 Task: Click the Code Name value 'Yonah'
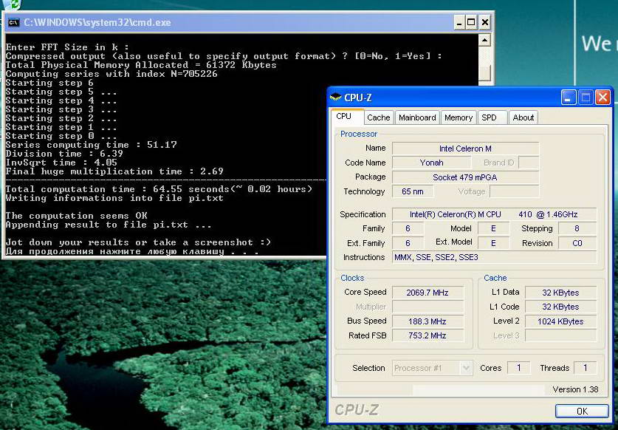pyautogui.click(x=431, y=163)
